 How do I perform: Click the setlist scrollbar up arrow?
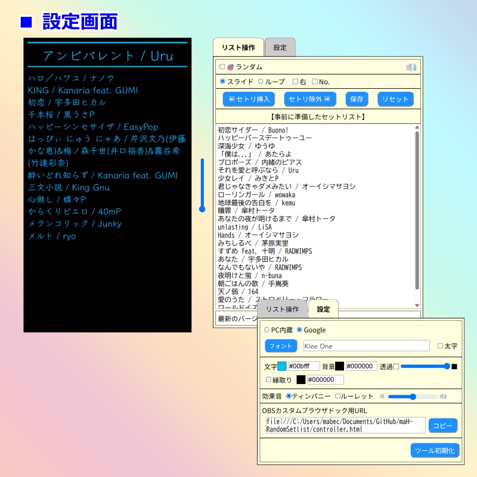417,128
